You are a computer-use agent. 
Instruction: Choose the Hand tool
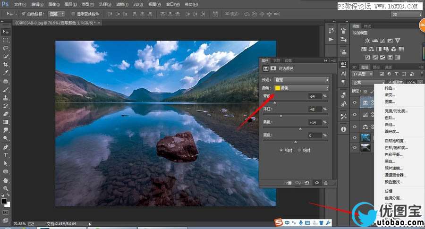pos(6,180)
